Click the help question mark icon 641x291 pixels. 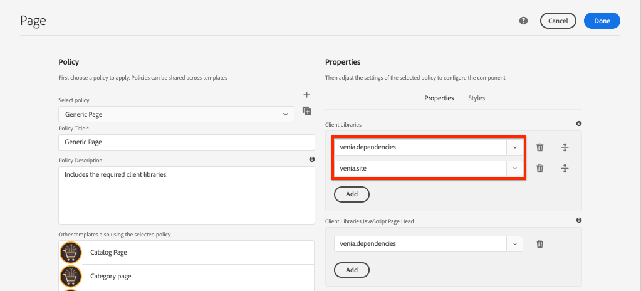coord(523,21)
